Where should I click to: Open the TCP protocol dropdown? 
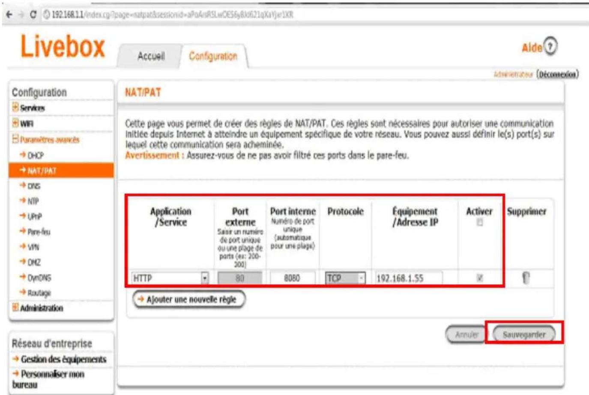pyautogui.click(x=345, y=278)
